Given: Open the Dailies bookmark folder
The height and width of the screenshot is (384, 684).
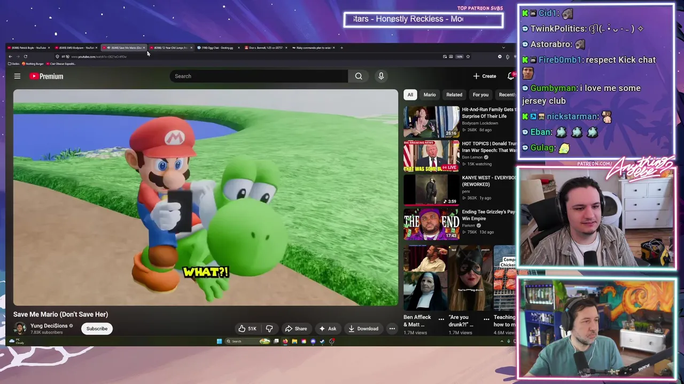Looking at the screenshot, I should [14, 63].
